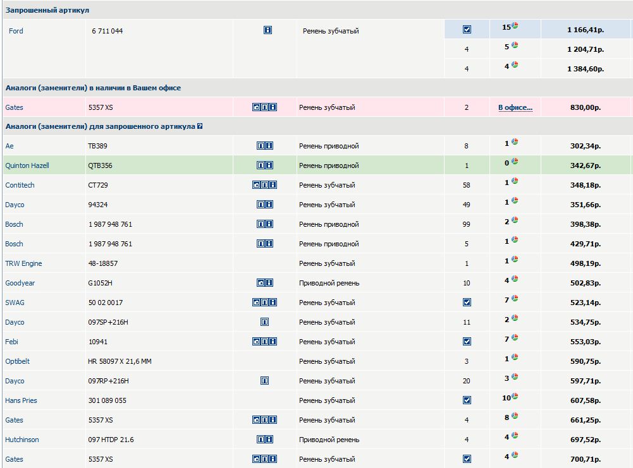Click the Ford brand link

pos(16,31)
